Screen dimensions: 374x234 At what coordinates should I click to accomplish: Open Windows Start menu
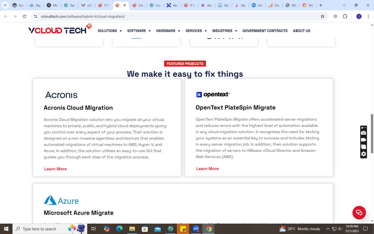[x=6, y=229]
